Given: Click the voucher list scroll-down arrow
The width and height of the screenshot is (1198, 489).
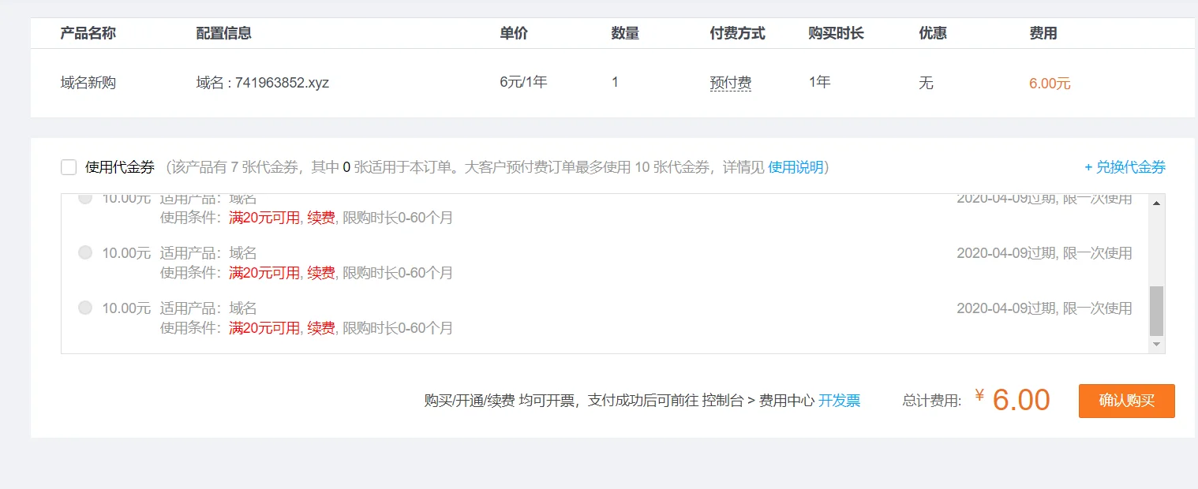Looking at the screenshot, I should pyautogui.click(x=1156, y=345).
